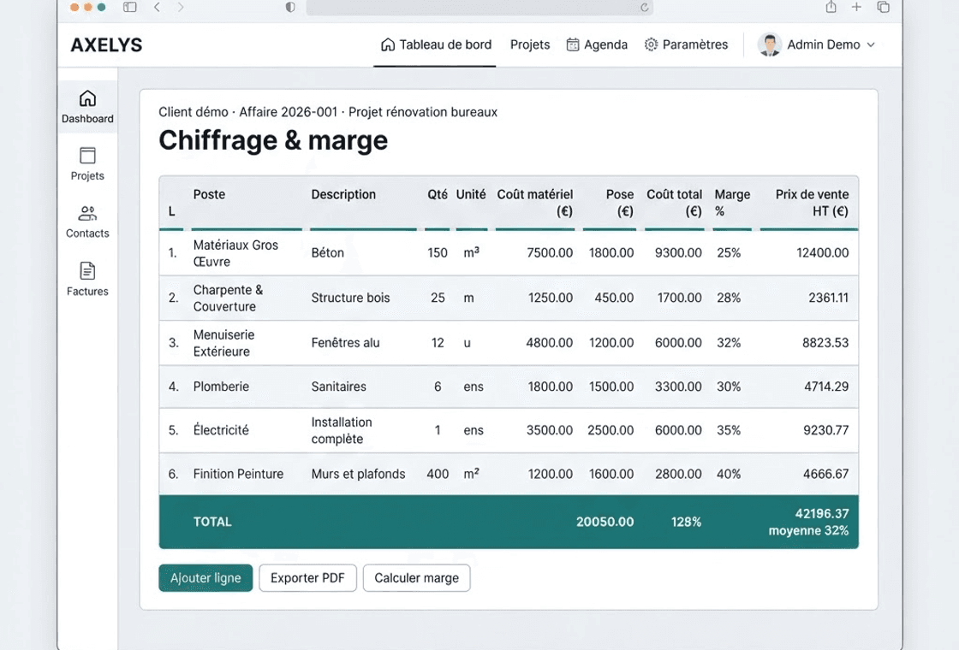This screenshot has height=650, width=959.
Task: Toggle the browser sidebar panel icon
Action: [x=129, y=8]
